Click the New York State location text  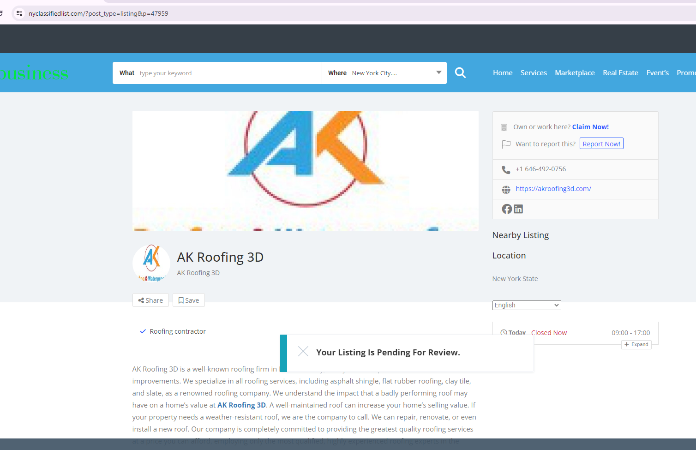point(515,279)
